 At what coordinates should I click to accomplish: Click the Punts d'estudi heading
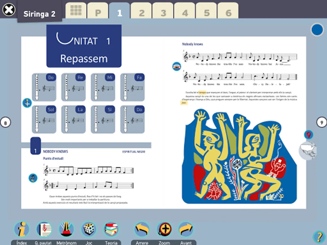53,158
